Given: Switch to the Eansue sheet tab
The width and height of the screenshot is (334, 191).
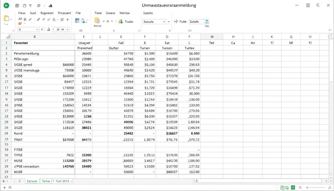Looking at the screenshot, I should pyautogui.click(x=32, y=181).
